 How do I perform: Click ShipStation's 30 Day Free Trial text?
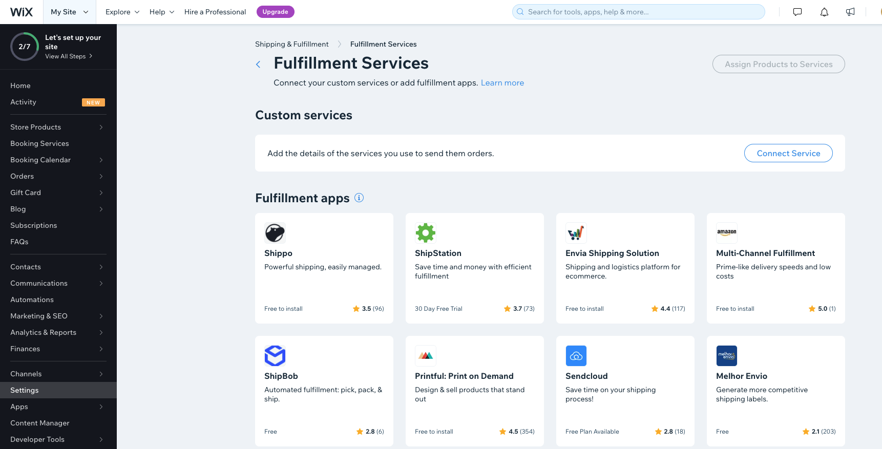tap(438, 309)
